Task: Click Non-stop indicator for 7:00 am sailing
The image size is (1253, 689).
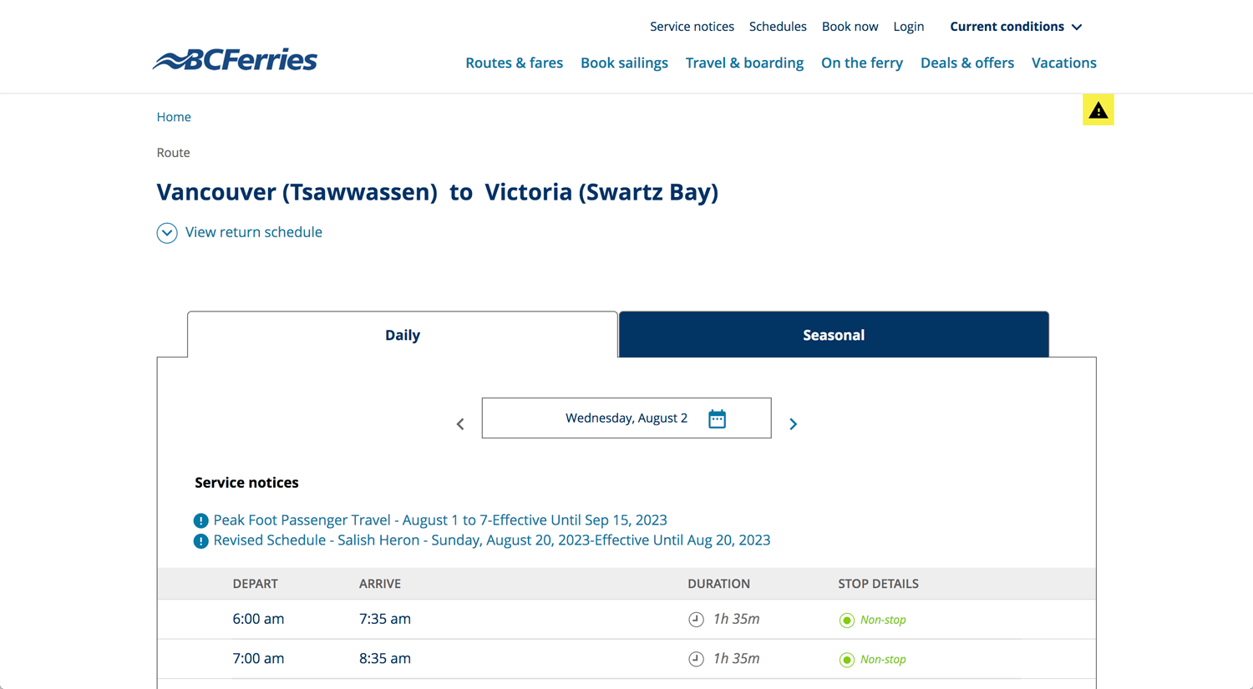Action: 872,659
